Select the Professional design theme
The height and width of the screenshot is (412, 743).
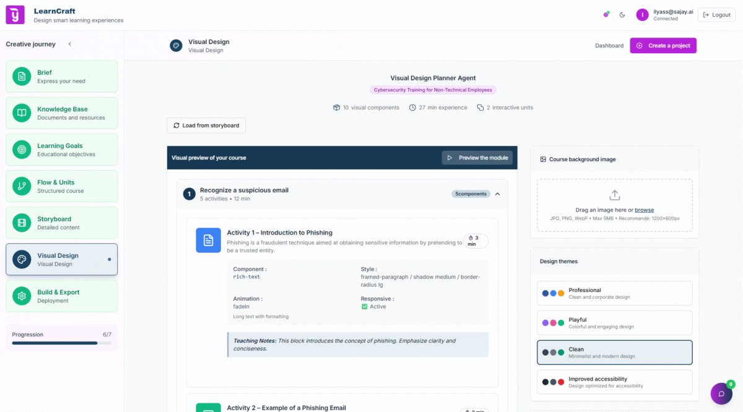[x=614, y=293]
